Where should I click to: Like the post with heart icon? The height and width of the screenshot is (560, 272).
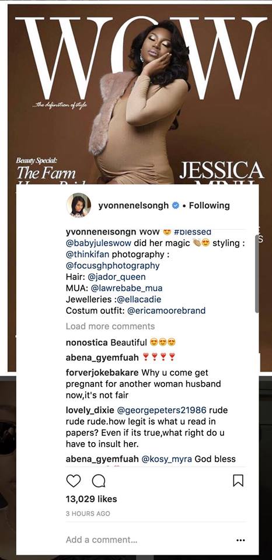pyautogui.click(x=74, y=481)
